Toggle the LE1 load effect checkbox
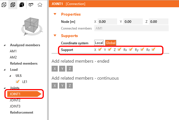The image size is (179, 120). coord(18,82)
